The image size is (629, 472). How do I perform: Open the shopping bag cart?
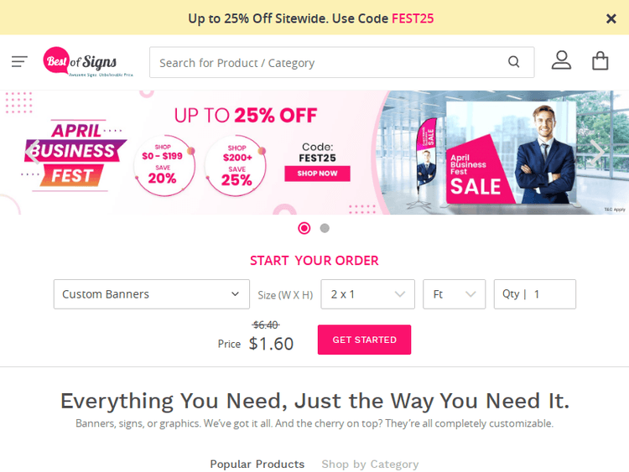click(x=600, y=60)
